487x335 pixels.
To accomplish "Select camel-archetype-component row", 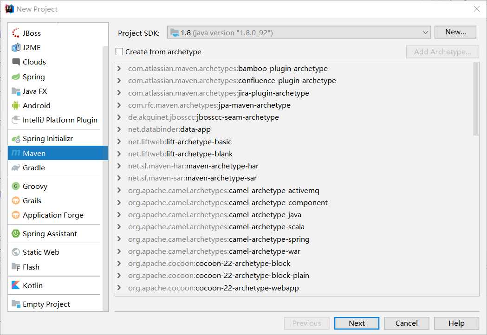I will click(x=294, y=202).
